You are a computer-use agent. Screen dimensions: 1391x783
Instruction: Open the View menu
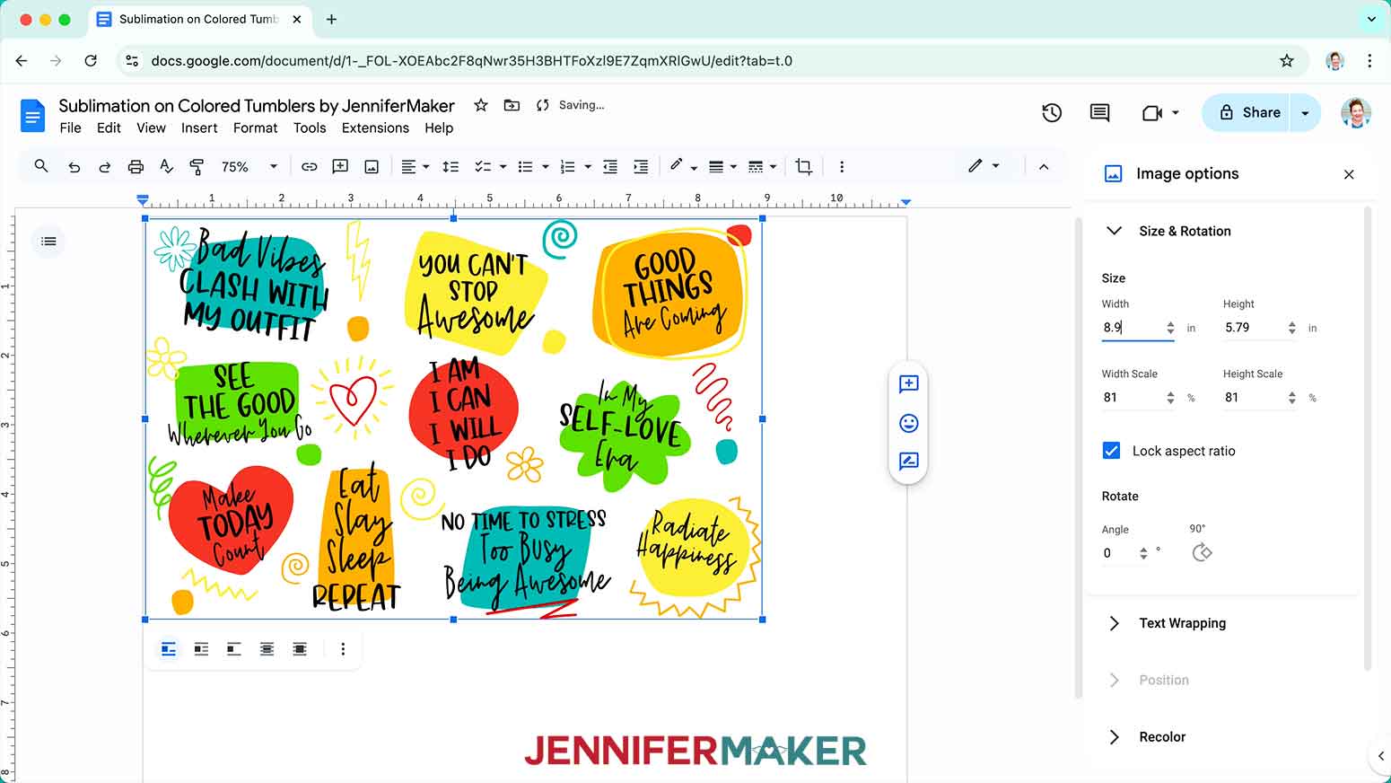(x=151, y=128)
